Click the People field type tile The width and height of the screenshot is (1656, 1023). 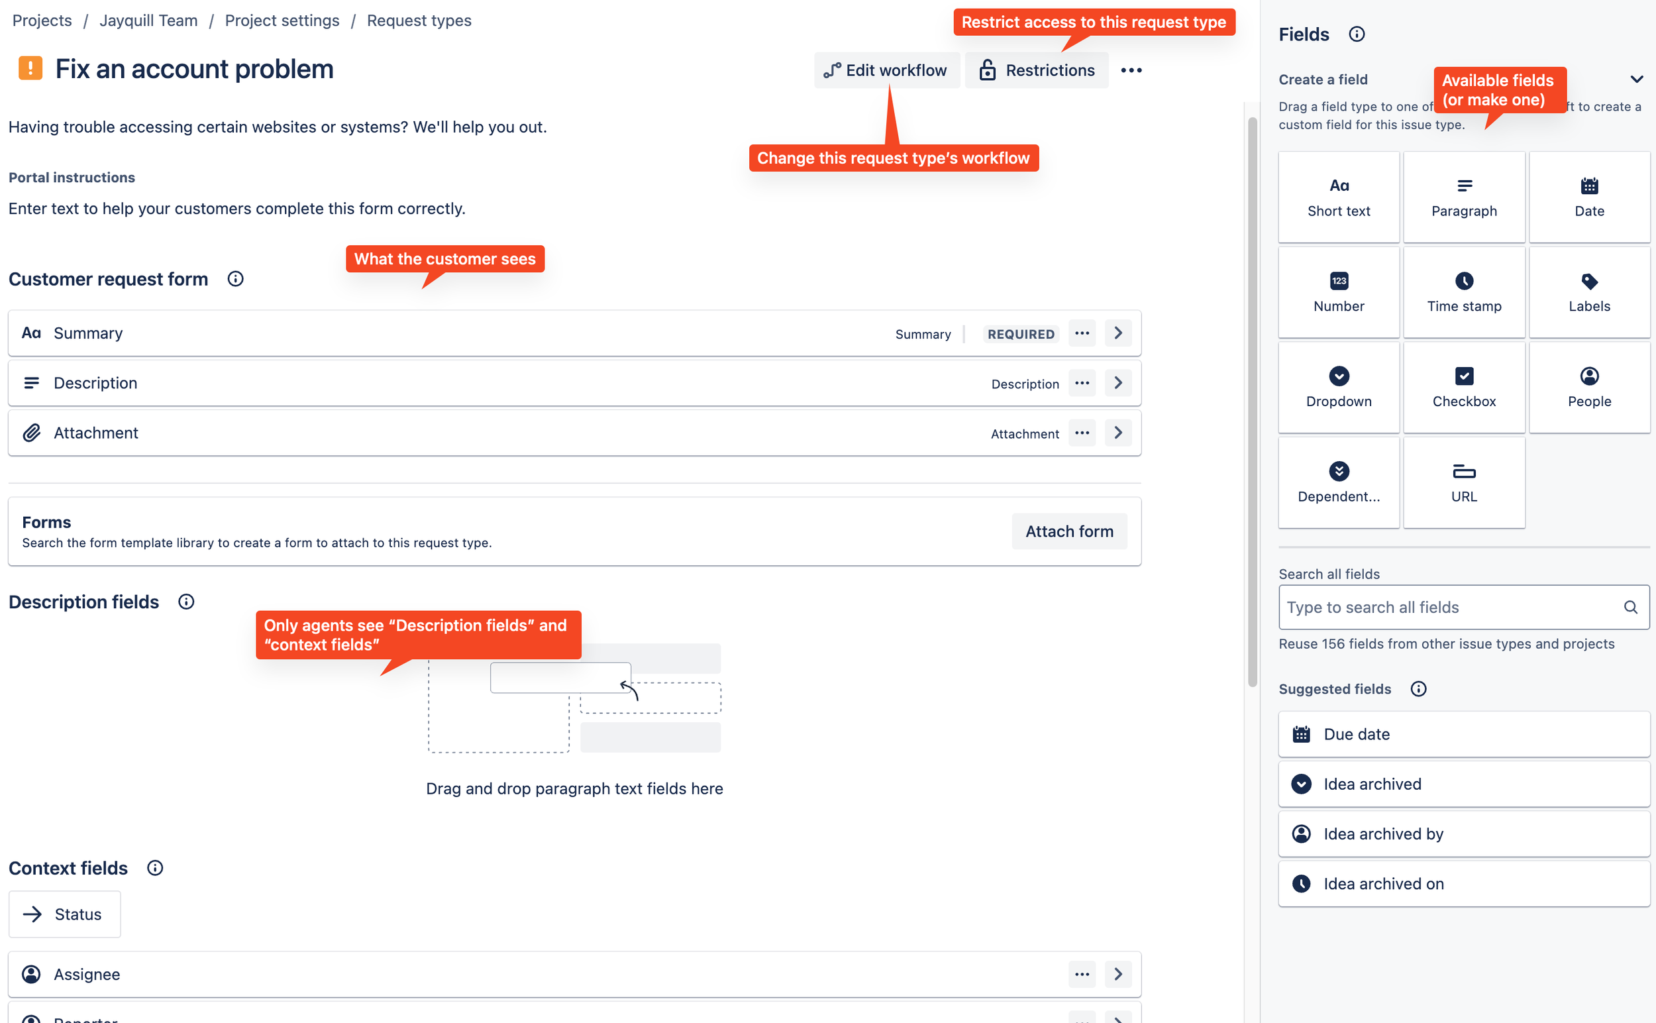[1588, 388]
